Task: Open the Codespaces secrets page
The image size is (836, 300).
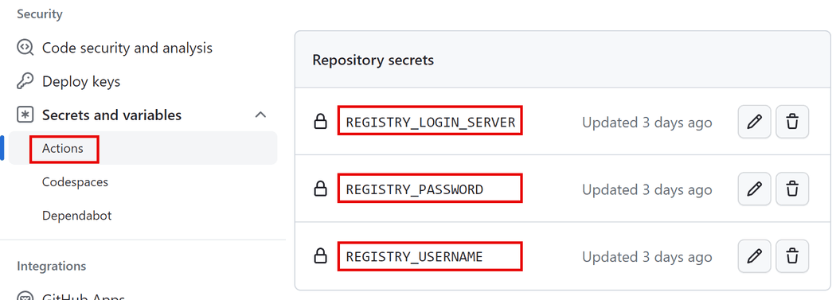Action: (75, 182)
